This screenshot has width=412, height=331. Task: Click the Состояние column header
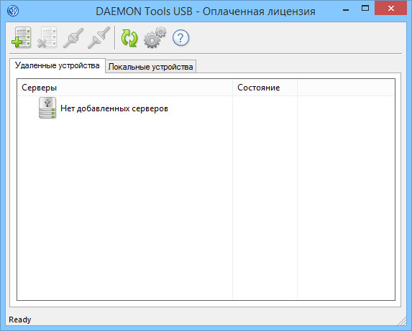pyautogui.click(x=265, y=88)
